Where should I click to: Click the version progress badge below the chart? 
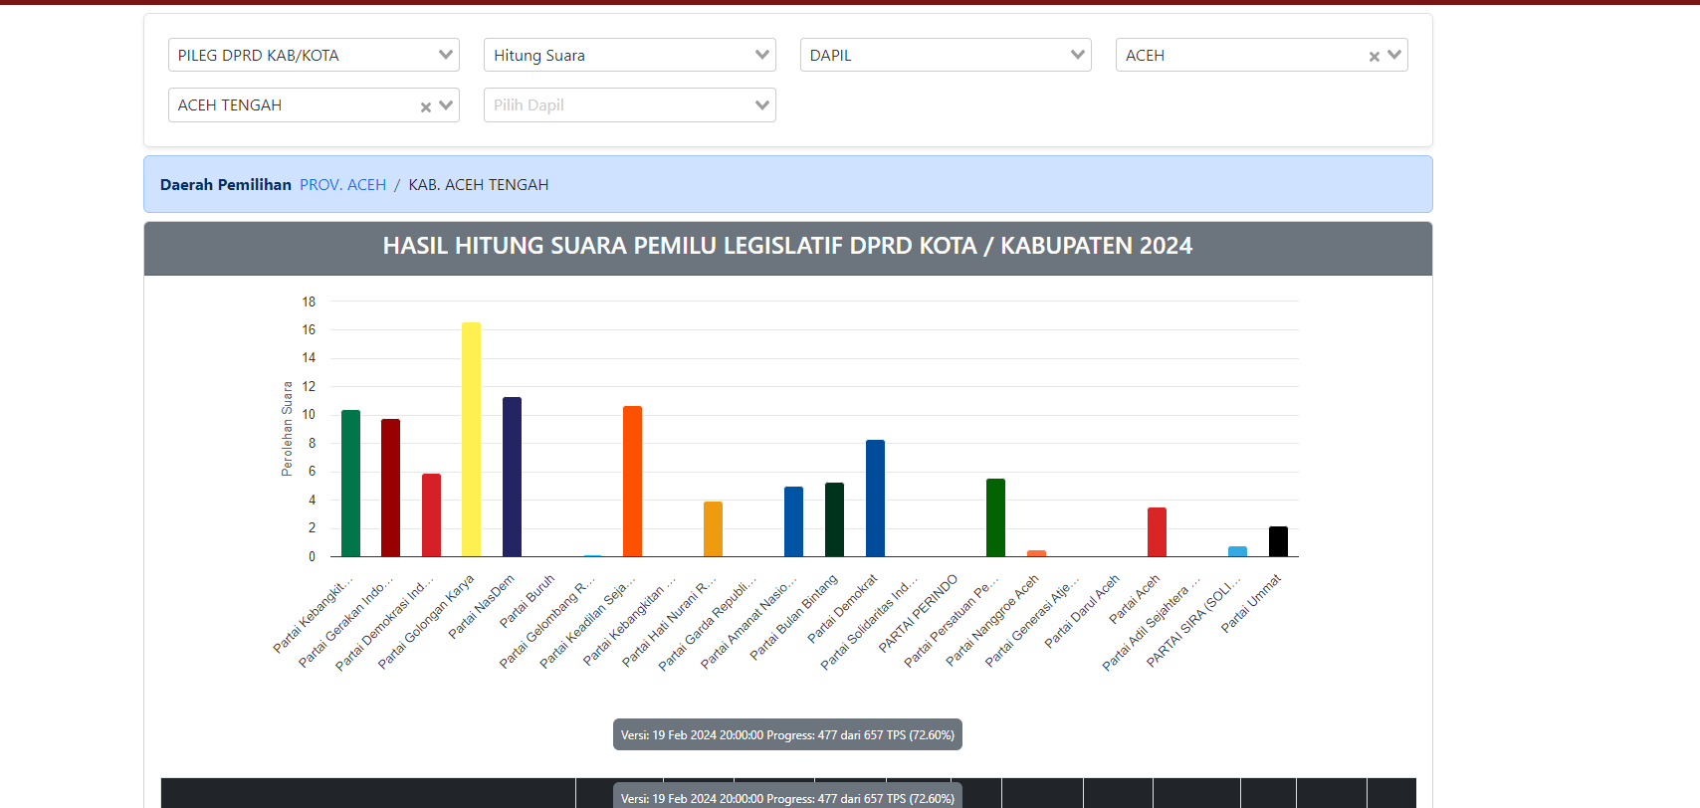[787, 735]
